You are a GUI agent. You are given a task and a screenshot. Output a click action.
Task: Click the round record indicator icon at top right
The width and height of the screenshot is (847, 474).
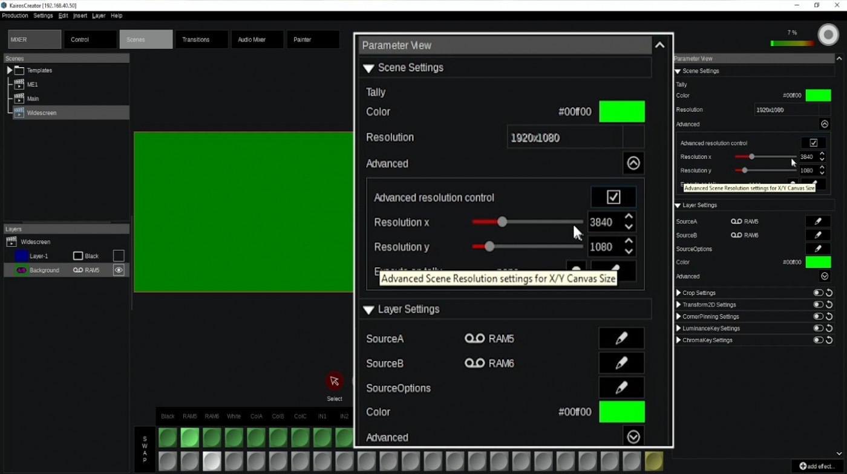[828, 34]
